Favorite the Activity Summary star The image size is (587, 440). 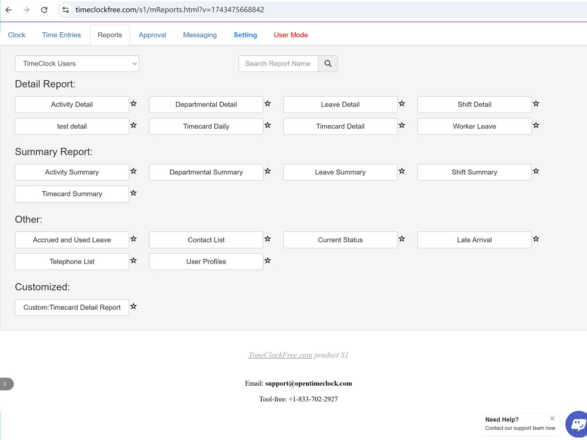click(134, 171)
